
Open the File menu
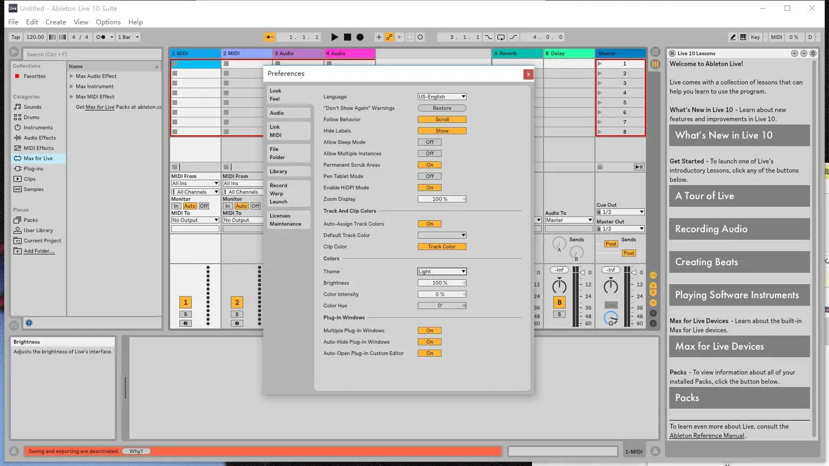(14, 22)
